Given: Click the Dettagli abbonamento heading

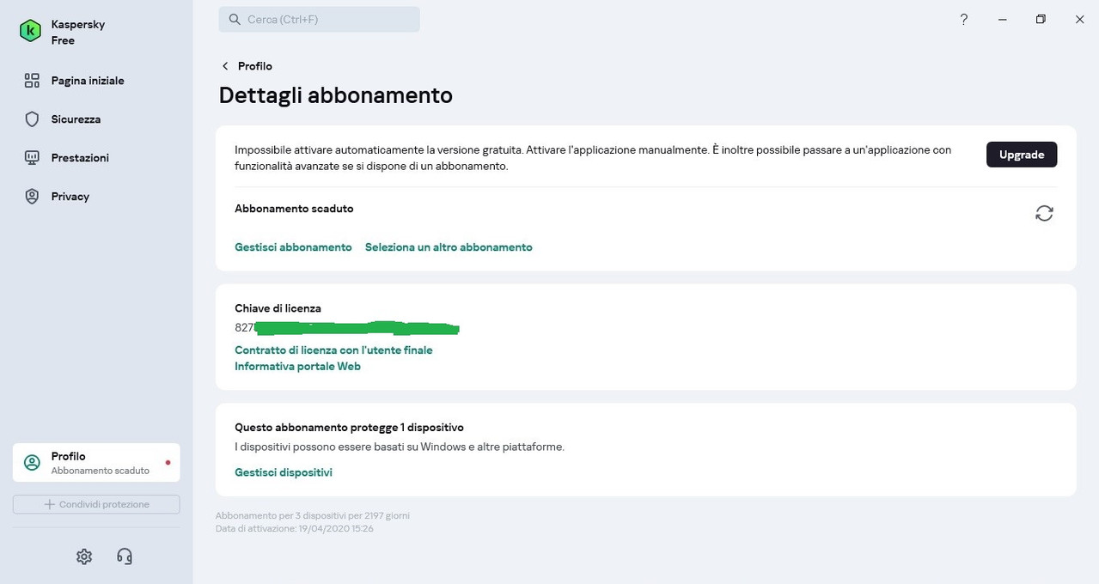Looking at the screenshot, I should pos(336,95).
